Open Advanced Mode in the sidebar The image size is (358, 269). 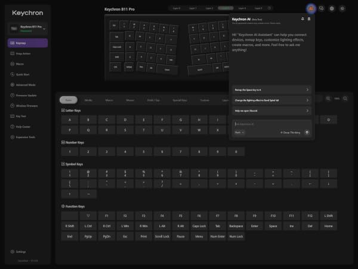coord(27,85)
